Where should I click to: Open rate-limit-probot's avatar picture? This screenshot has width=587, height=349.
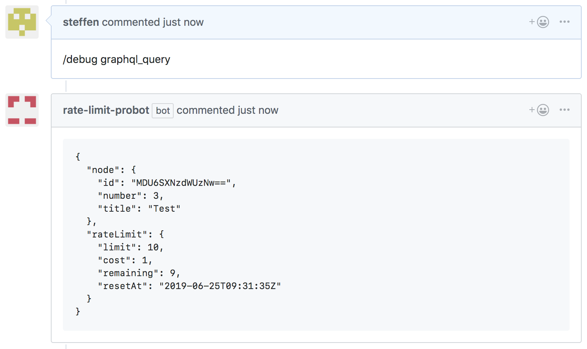tap(22, 110)
